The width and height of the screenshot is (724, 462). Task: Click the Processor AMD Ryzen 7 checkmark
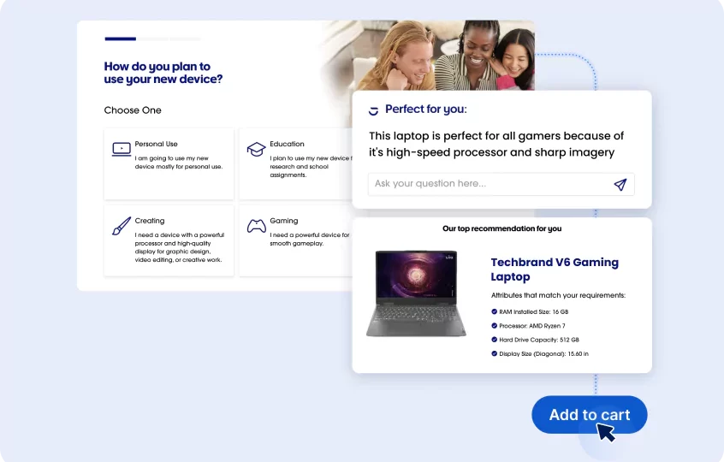pos(494,326)
